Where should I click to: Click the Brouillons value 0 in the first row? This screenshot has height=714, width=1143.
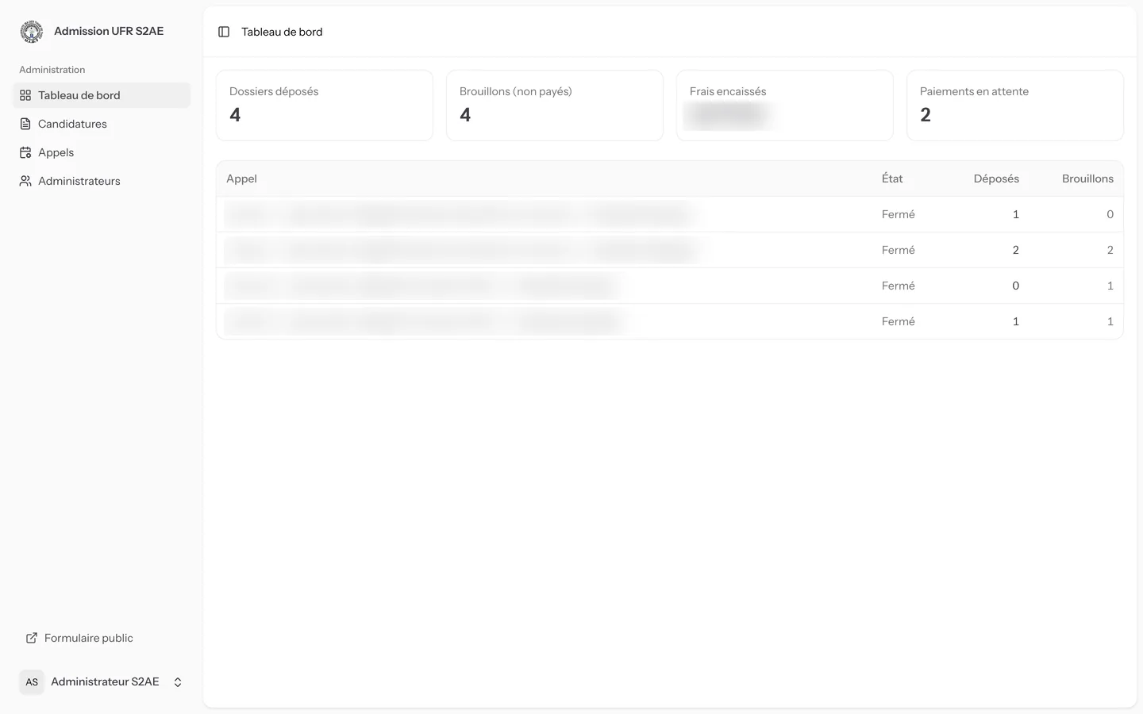click(x=1110, y=214)
